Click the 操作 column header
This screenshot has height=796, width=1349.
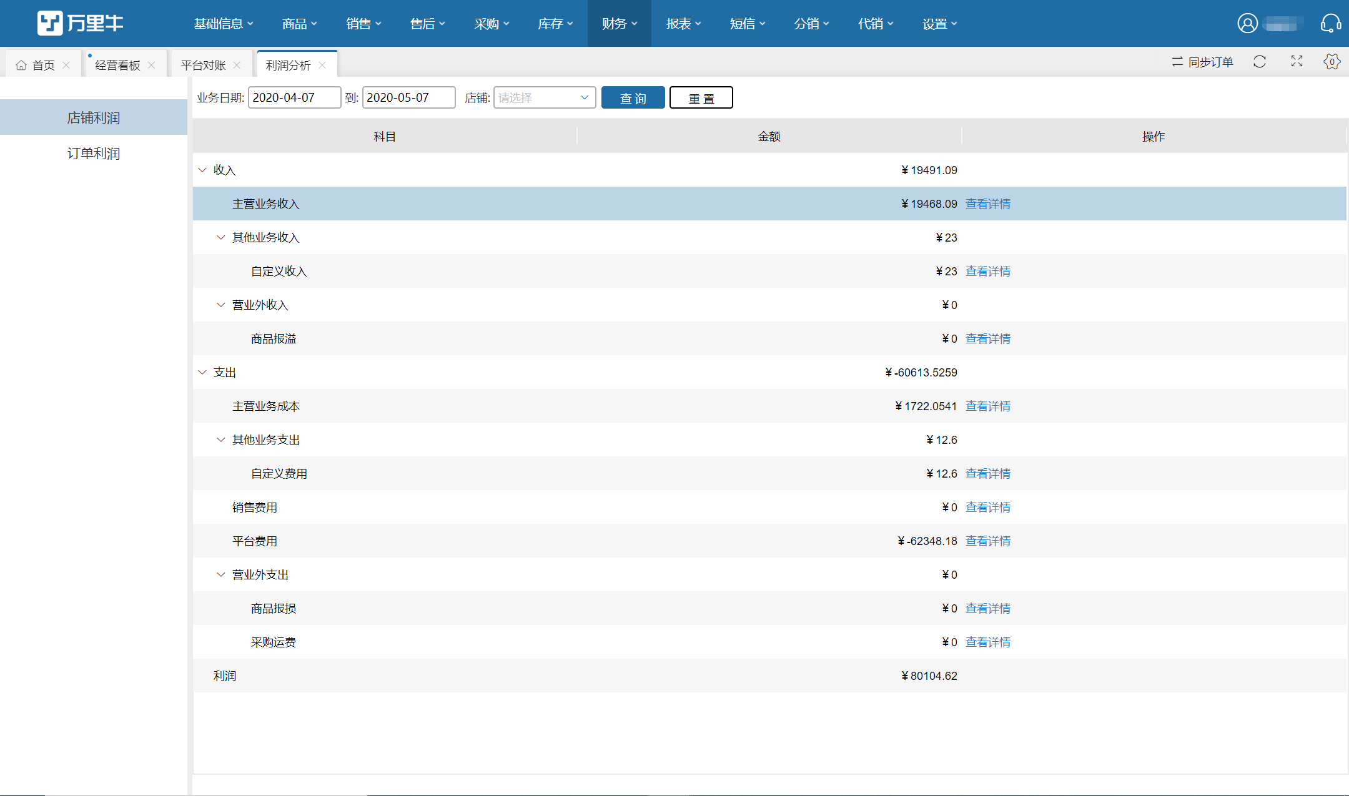pos(1154,136)
